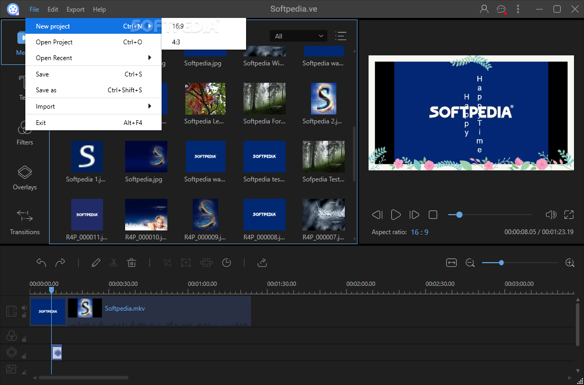Click the app logo in the title bar

point(13,9)
